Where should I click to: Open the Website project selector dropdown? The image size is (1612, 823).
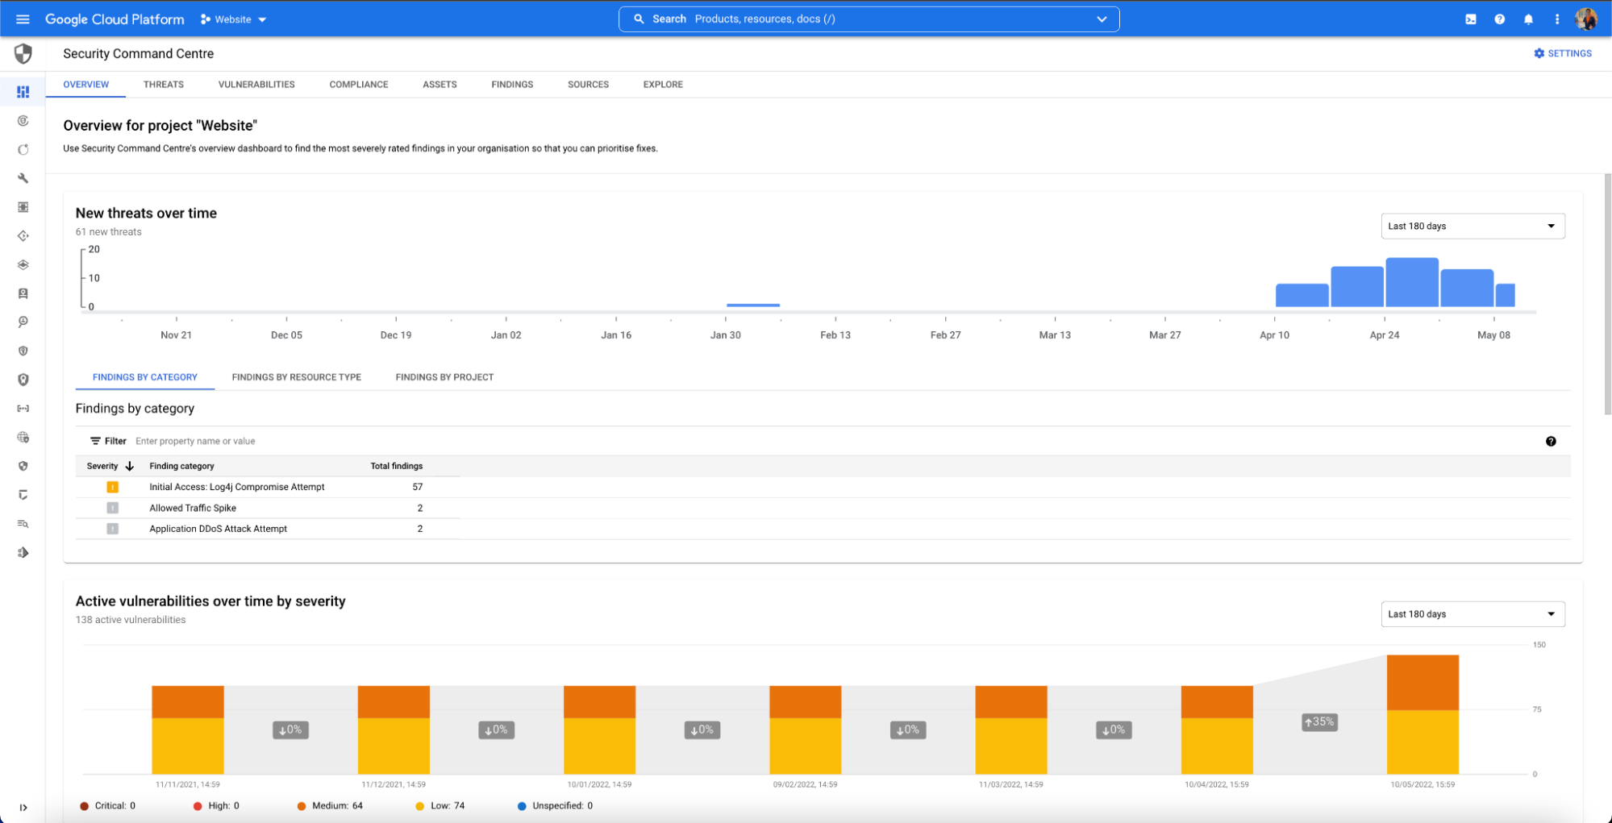(x=234, y=19)
